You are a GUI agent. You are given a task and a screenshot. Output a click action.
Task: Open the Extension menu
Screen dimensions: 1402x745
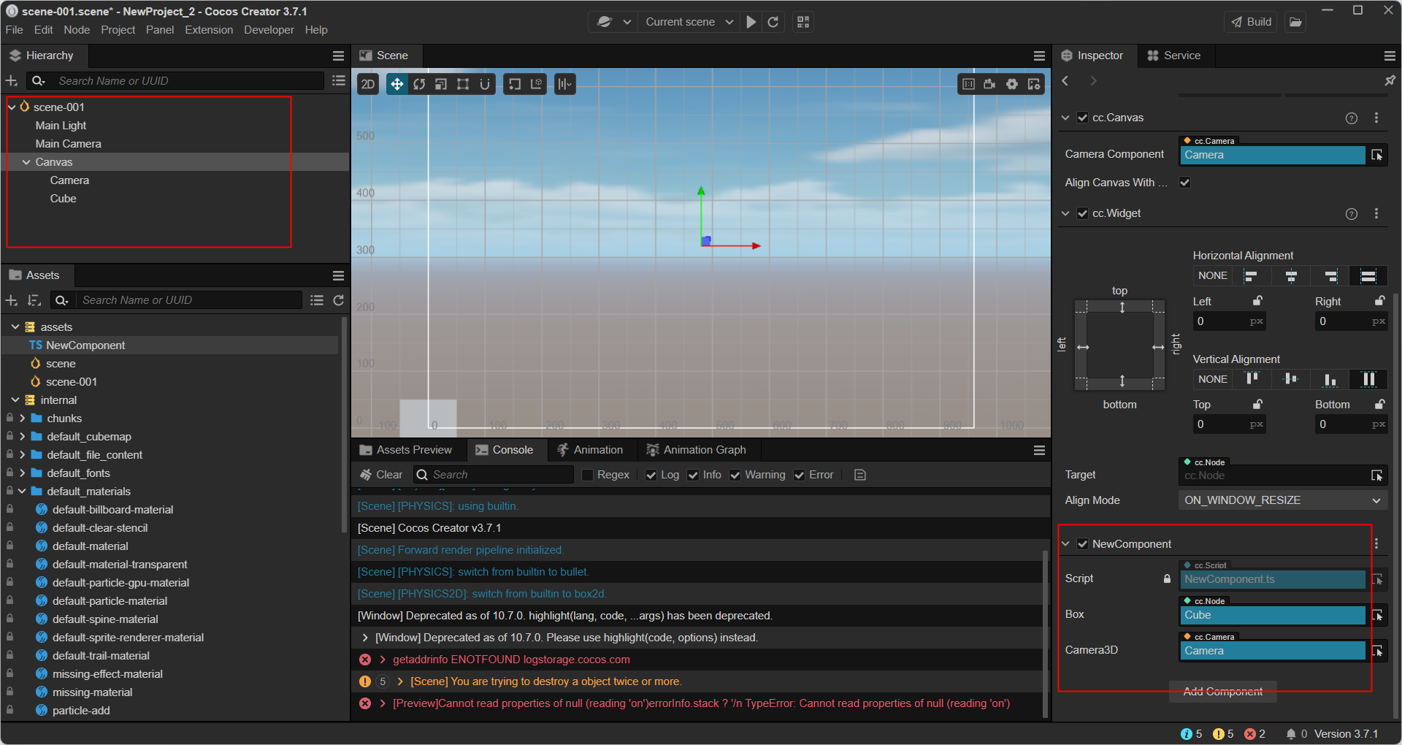click(x=209, y=30)
